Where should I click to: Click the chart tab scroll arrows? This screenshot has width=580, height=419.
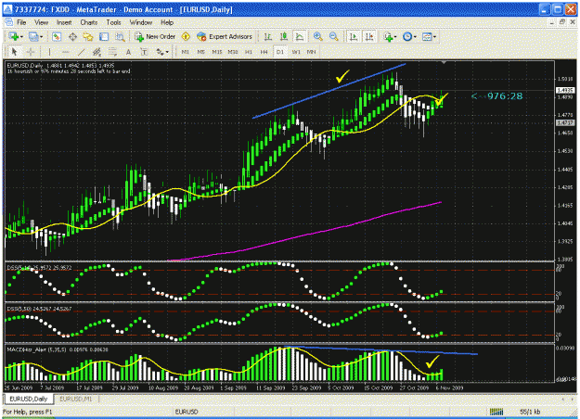coord(568,399)
